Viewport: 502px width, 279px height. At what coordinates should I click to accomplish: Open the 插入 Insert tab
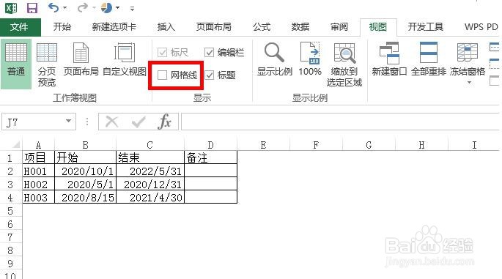pos(166,27)
